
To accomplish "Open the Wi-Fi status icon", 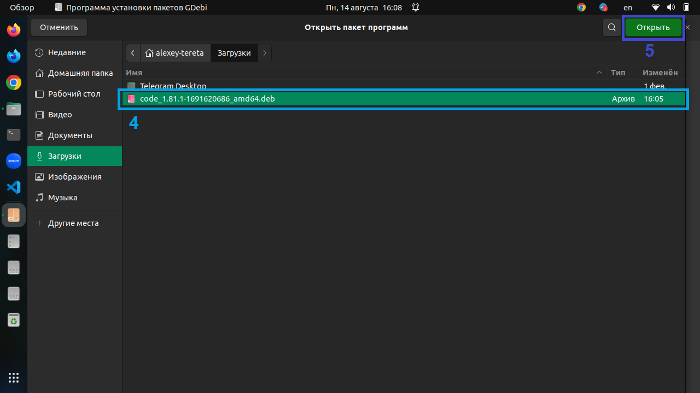I will click(656, 8).
